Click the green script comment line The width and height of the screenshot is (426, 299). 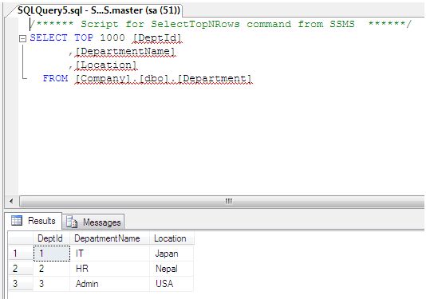click(x=221, y=24)
